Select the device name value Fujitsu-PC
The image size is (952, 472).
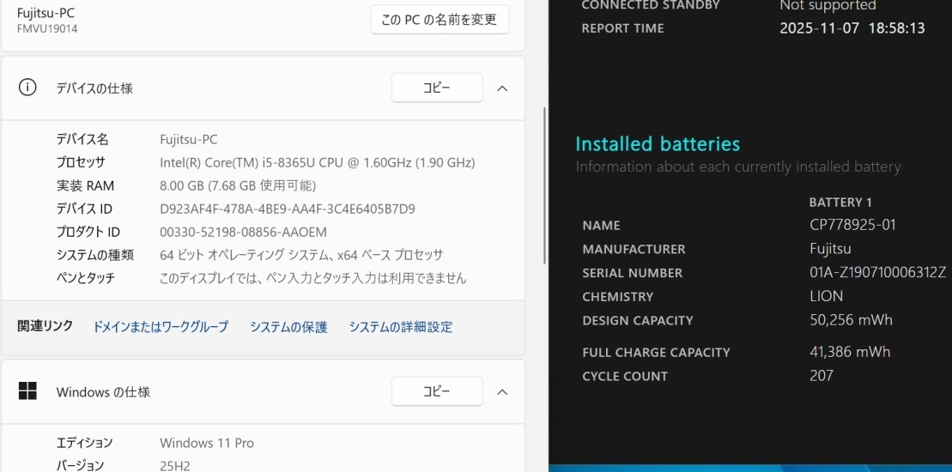tap(188, 140)
